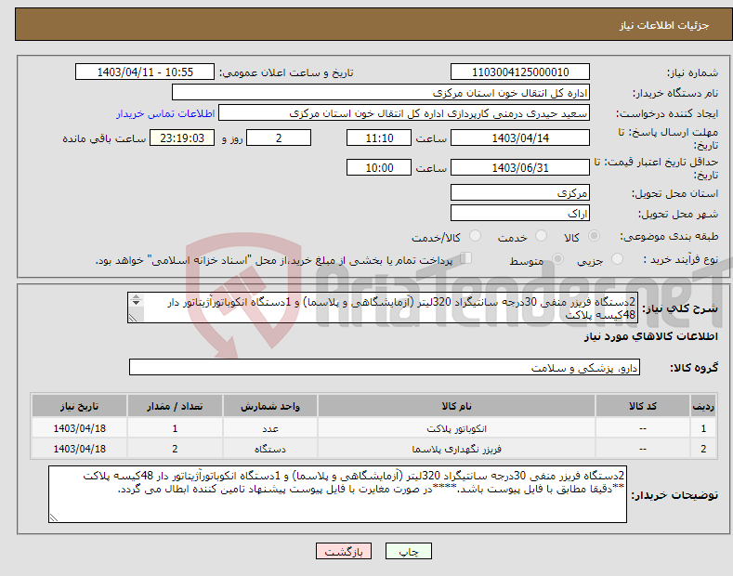Viewport: 733px width, 576px height.
Task: Click quantity cell of فریزر نگهداری پلاسما row
Action: click(175, 449)
